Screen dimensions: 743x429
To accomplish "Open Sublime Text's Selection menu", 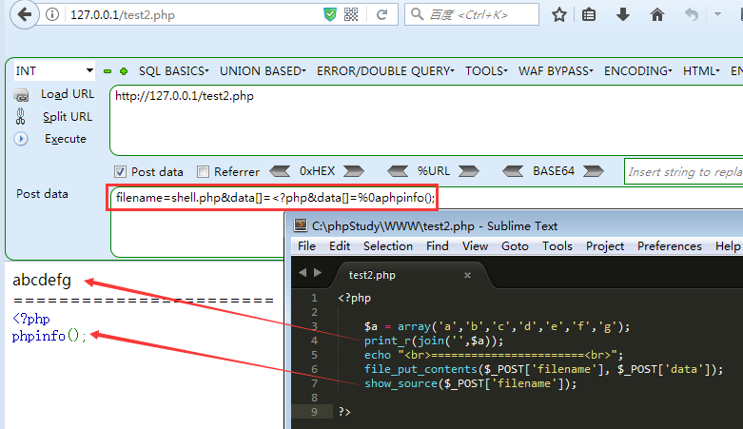I will pos(387,245).
